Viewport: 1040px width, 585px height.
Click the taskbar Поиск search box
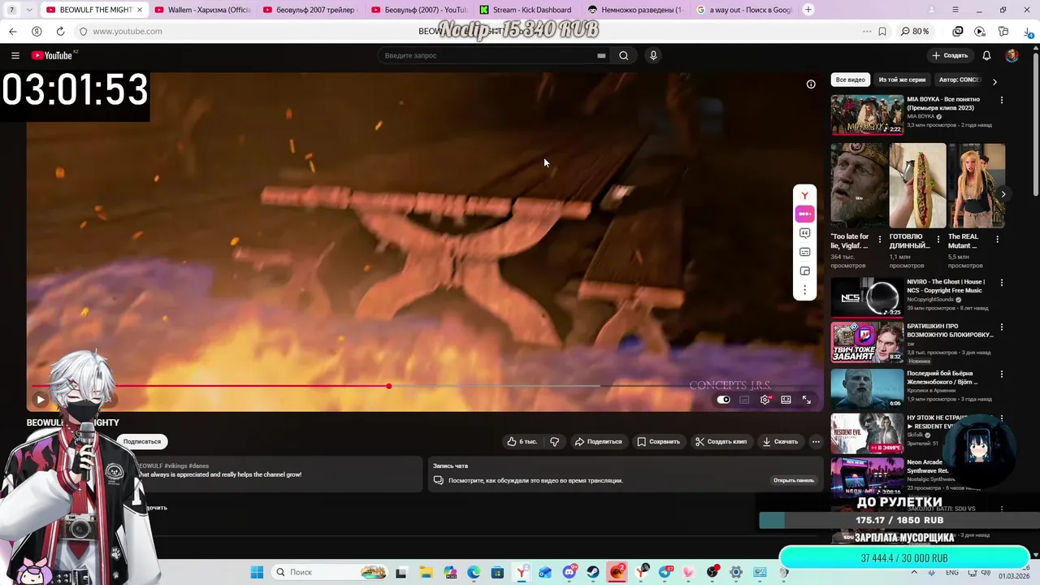330,572
